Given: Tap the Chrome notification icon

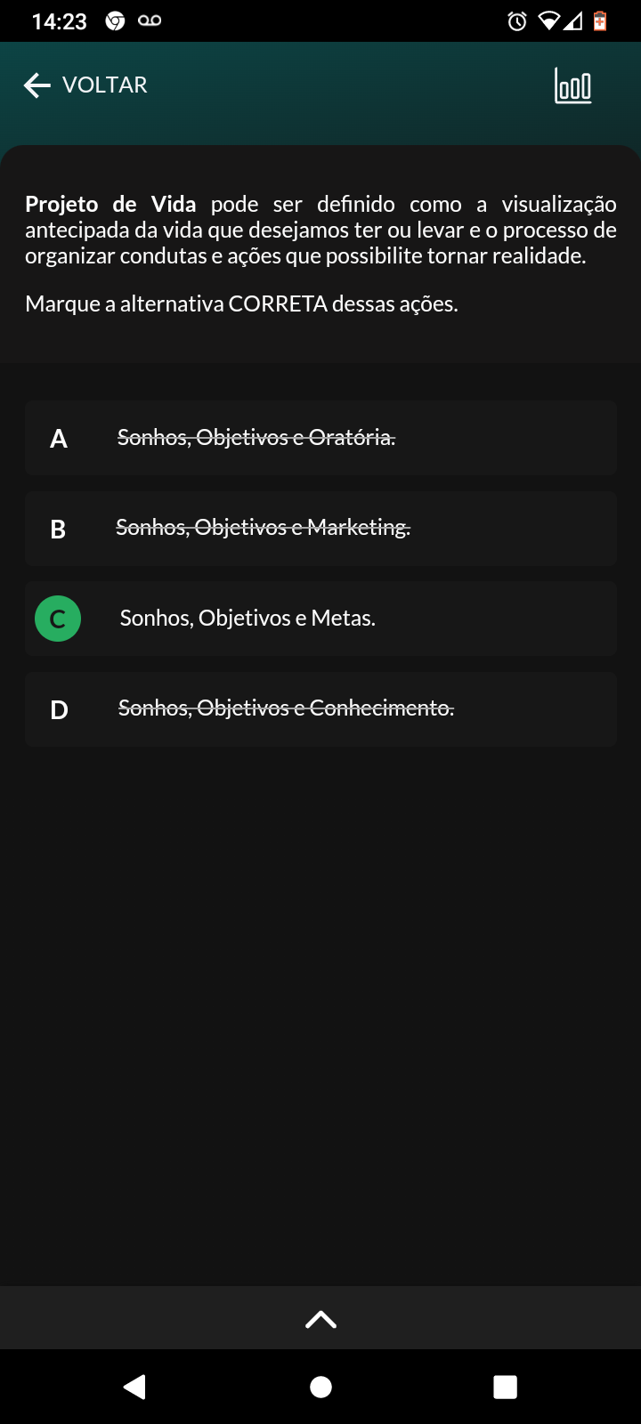Looking at the screenshot, I should [x=115, y=20].
